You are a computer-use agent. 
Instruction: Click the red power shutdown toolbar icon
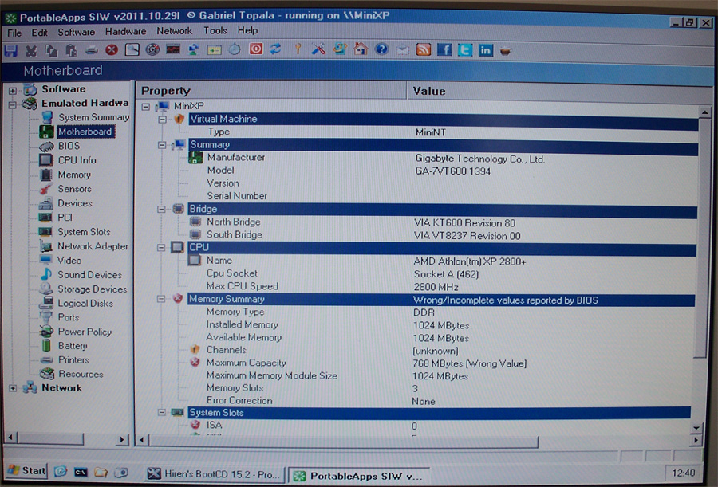[256, 49]
